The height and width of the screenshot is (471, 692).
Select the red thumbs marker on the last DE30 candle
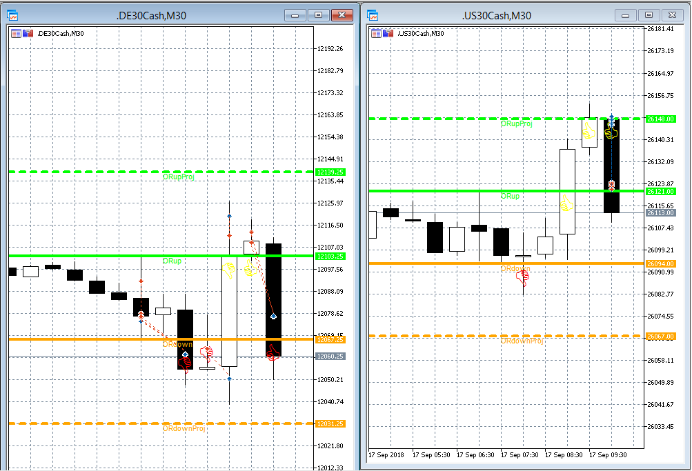coord(273,352)
